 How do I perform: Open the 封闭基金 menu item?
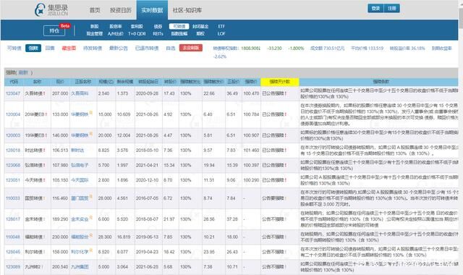pyautogui.click(x=200, y=26)
